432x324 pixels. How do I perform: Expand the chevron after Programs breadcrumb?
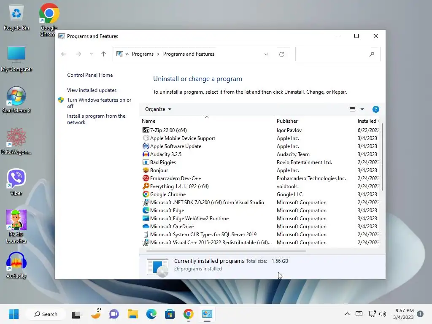[x=158, y=54]
